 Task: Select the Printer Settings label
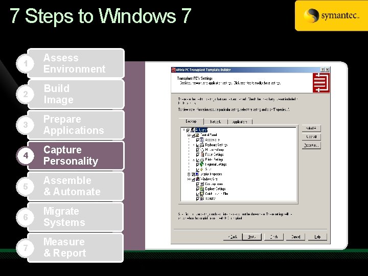click(x=214, y=159)
